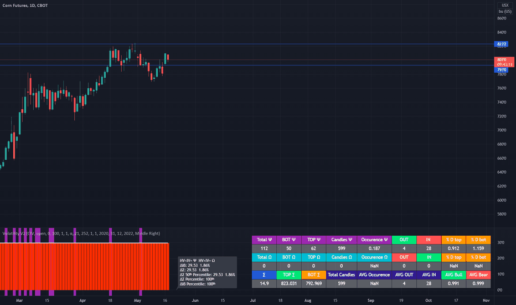The width and height of the screenshot is (516, 305).
Task: Click the Corn Futures, 1D, CBOT chart title
Action: pos(25,6)
